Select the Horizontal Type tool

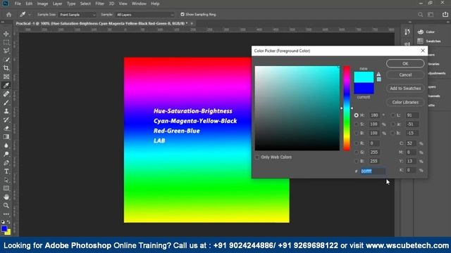(6, 171)
